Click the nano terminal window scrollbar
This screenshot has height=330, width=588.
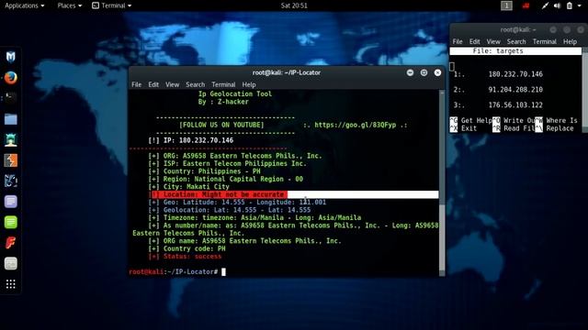(x=585, y=89)
